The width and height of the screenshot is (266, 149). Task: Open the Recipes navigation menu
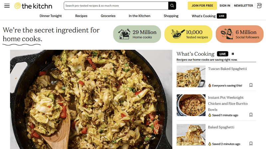coord(81,16)
